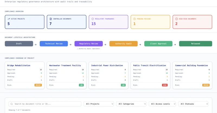Click the Regulatory Frameworks shield icon
This screenshot has height=113, width=217.
[93, 19]
